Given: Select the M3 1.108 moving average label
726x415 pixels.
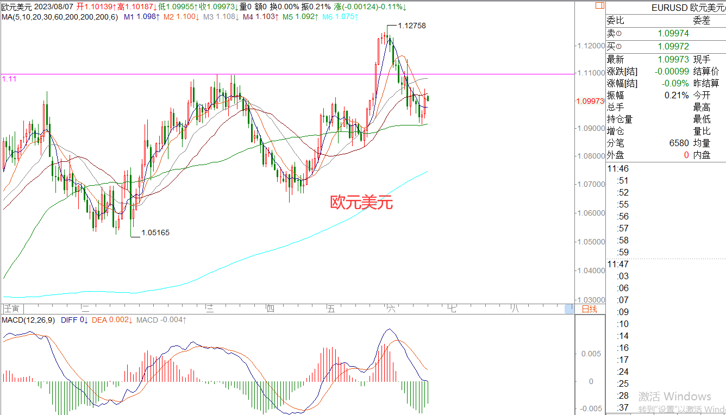Looking at the screenshot, I should click(221, 17).
